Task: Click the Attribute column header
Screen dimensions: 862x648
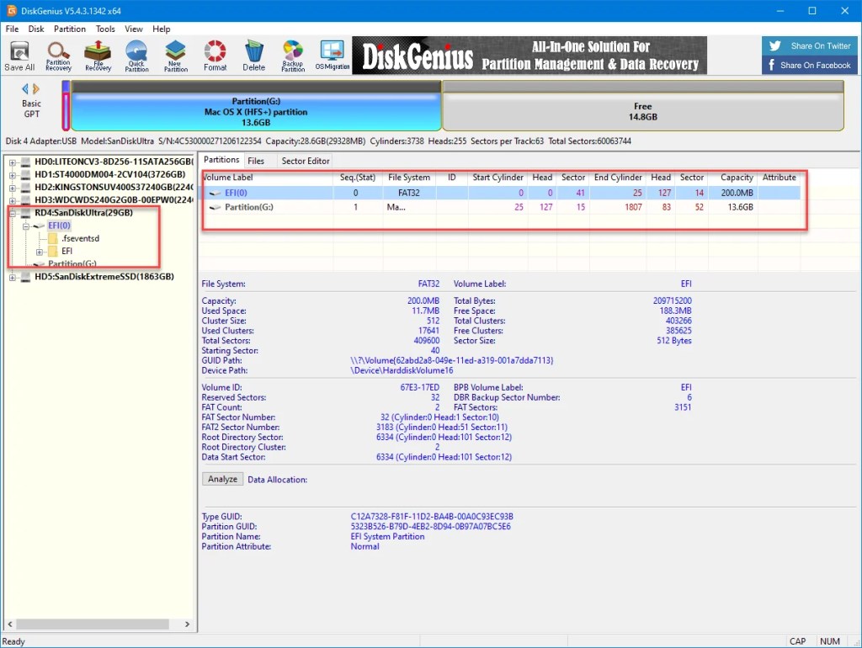Action: (779, 178)
